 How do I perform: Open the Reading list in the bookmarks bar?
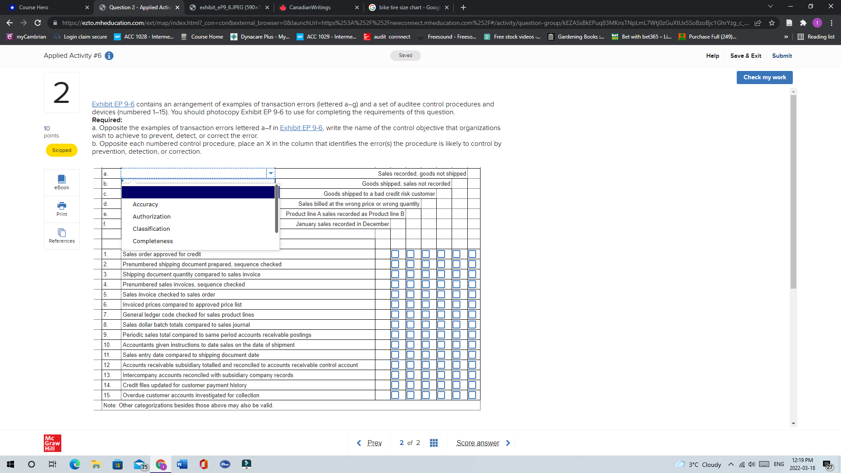tap(816, 37)
